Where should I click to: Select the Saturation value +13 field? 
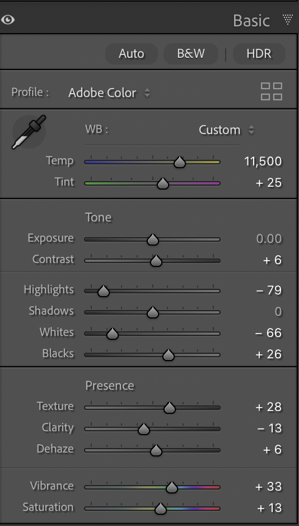click(x=269, y=508)
